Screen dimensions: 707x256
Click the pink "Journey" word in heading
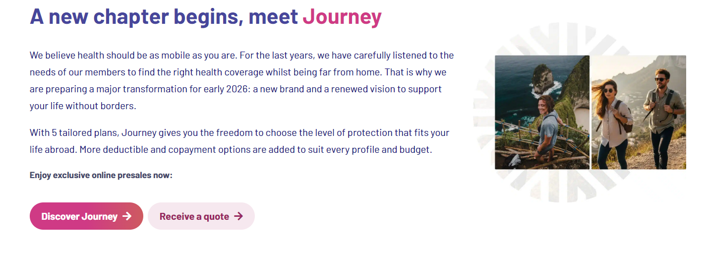[x=342, y=17]
